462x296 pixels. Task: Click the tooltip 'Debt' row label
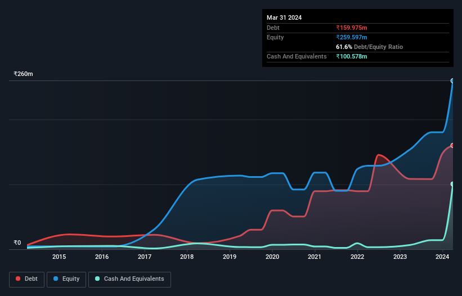click(273, 28)
